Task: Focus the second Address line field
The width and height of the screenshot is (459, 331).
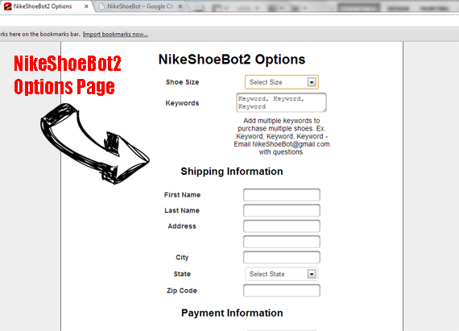Action: (x=282, y=242)
